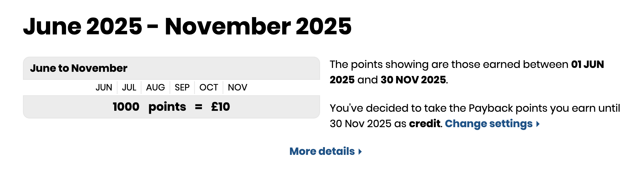Click the More details link

(322, 151)
